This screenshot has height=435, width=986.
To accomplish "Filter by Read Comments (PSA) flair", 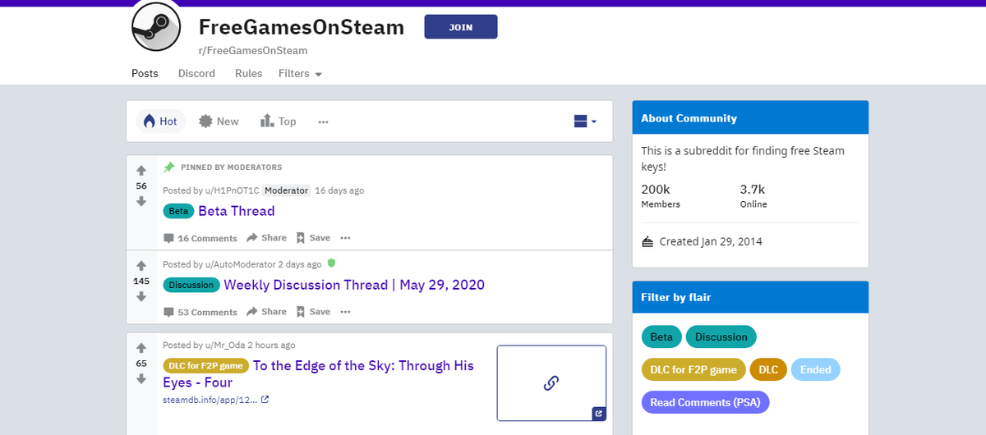I will point(706,402).
